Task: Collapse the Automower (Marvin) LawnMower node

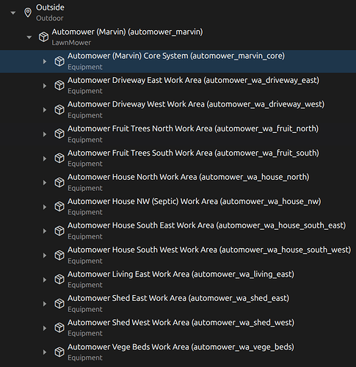Action: 29,37
